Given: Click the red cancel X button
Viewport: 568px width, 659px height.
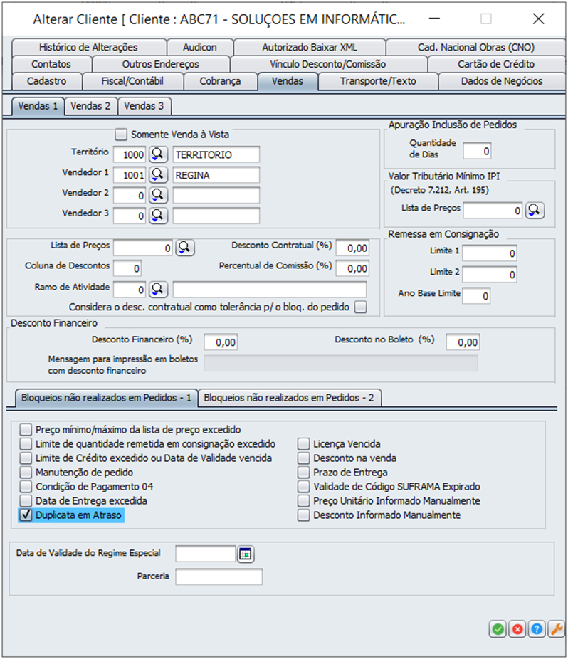Looking at the screenshot, I should point(517,629).
